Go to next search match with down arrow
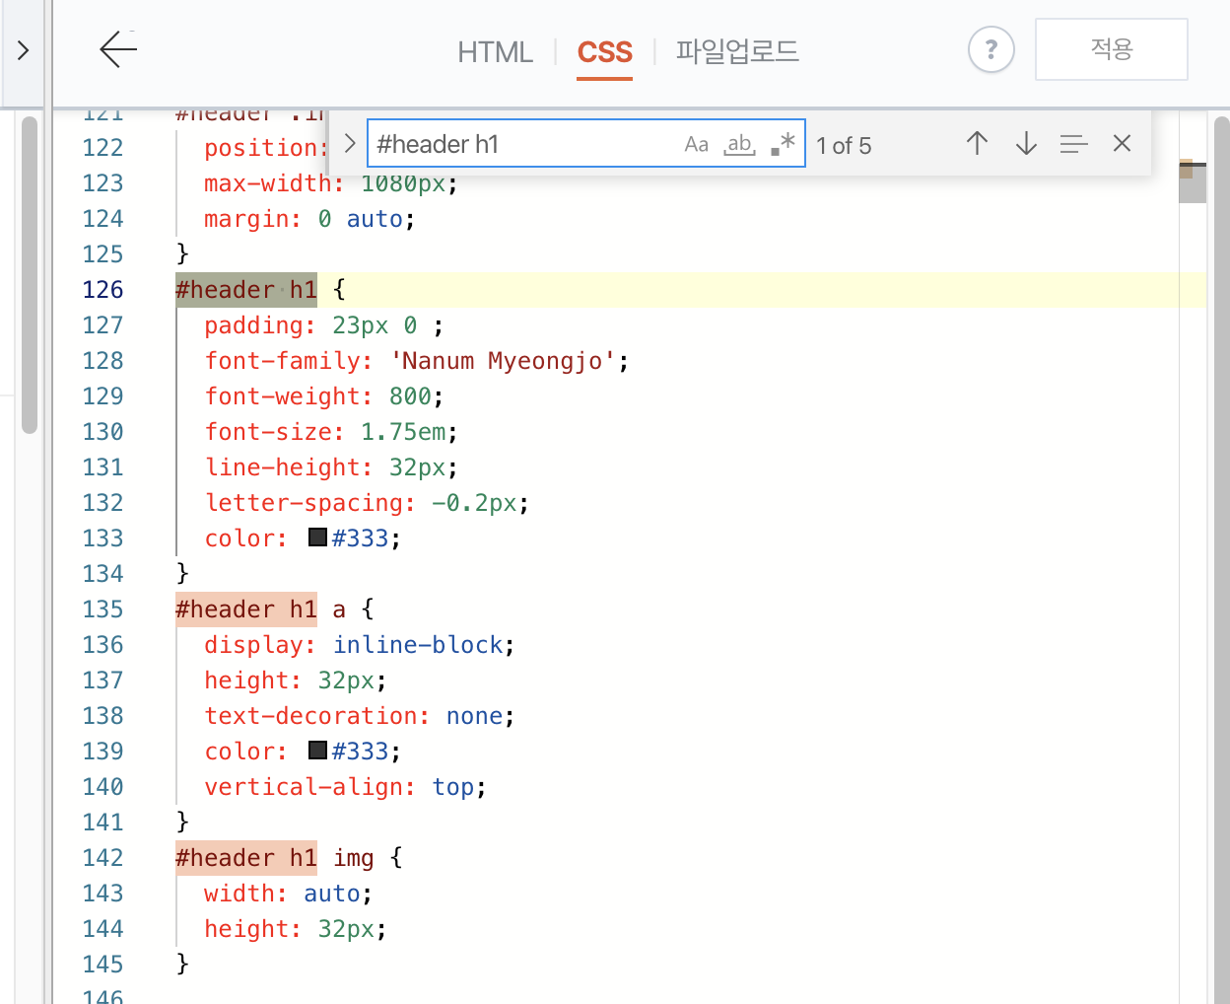Screen dimensions: 1230x1004 pyautogui.click(x=1025, y=143)
